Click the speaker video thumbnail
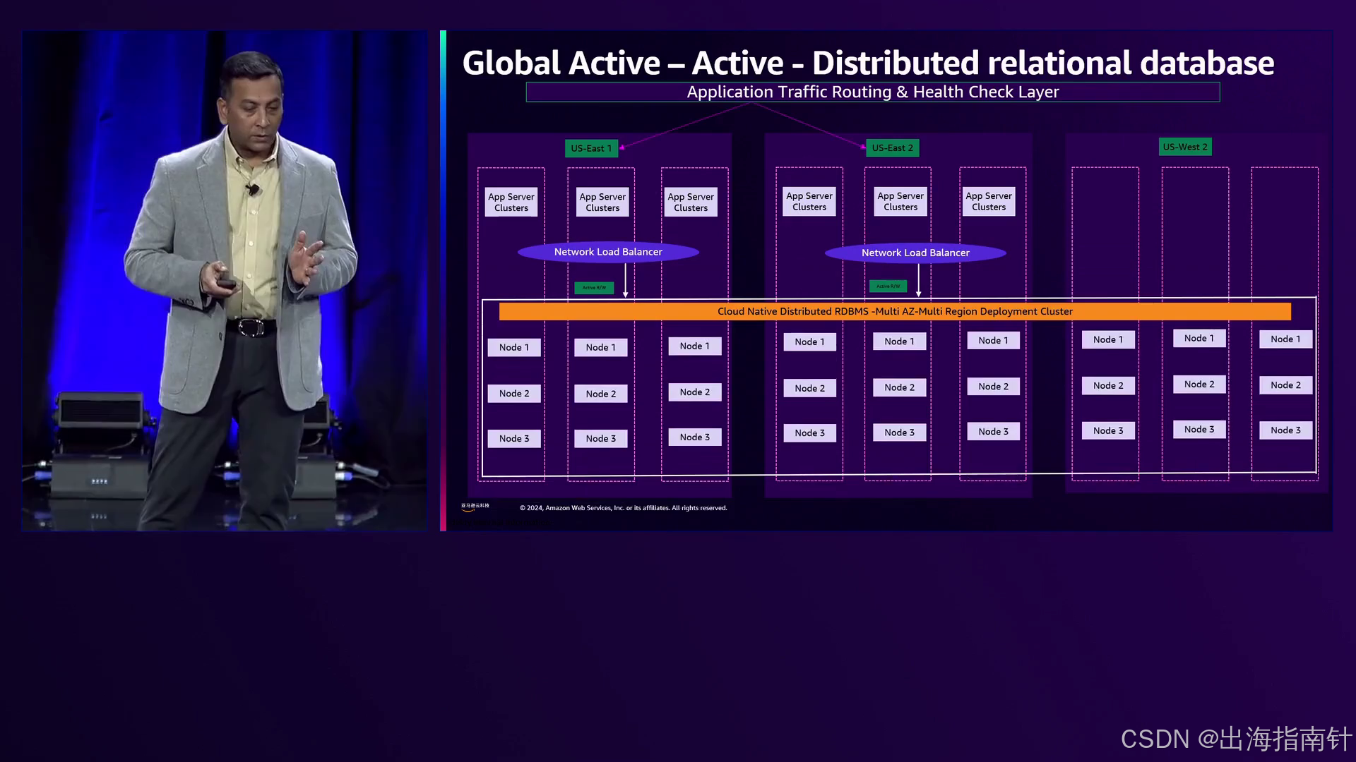The image size is (1356, 762). (224, 280)
